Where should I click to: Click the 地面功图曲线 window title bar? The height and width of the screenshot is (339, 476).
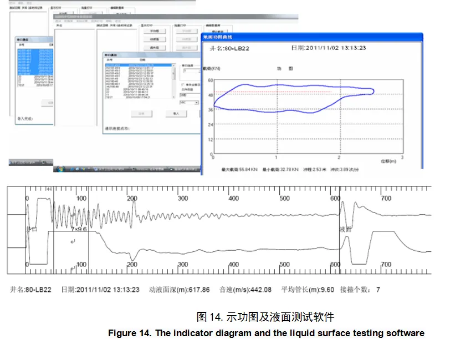(310, 37)
